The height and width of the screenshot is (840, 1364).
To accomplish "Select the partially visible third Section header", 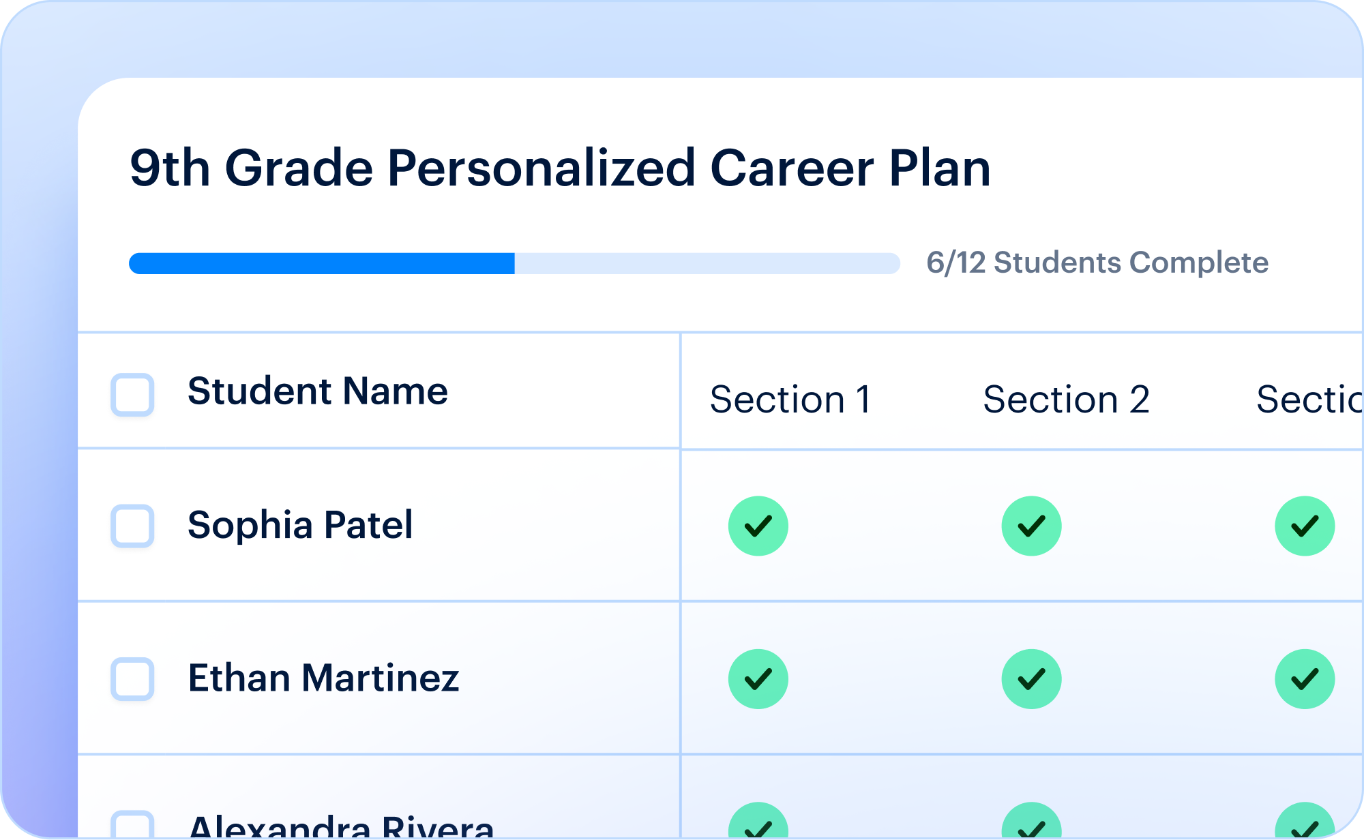I will click(1309, 399).
